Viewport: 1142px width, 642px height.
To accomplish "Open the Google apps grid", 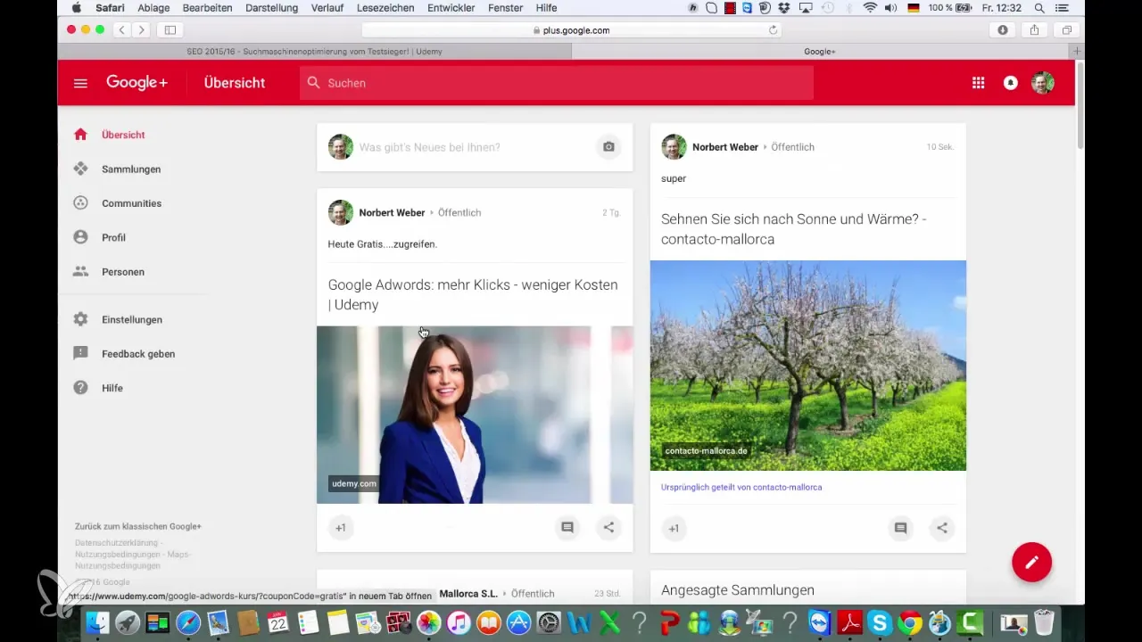I will point(979,83).
